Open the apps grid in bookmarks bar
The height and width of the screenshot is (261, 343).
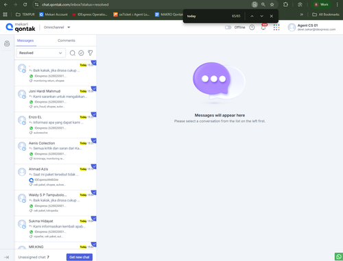(5, 14)
